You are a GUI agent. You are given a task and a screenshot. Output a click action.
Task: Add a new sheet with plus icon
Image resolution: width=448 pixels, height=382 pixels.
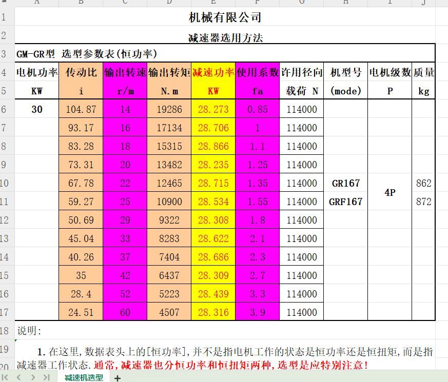coord(118,378)
